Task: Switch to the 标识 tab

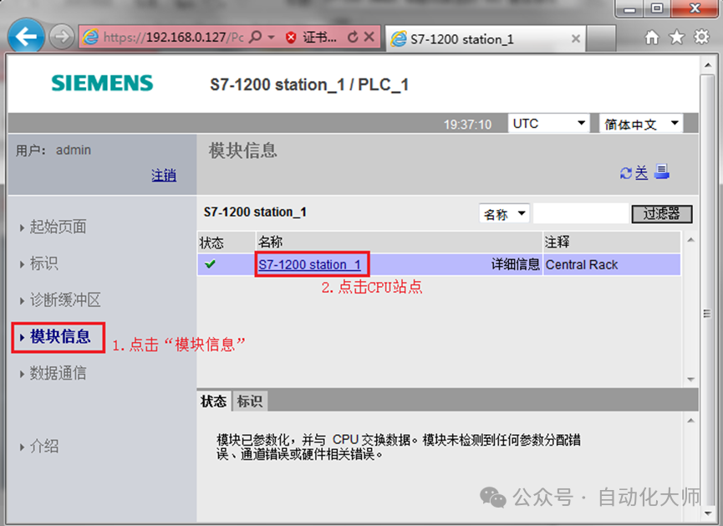Action: [x=249, y=401]
